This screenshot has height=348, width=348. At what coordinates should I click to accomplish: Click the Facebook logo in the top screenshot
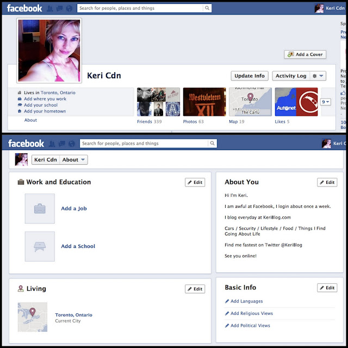coord(24,8)
